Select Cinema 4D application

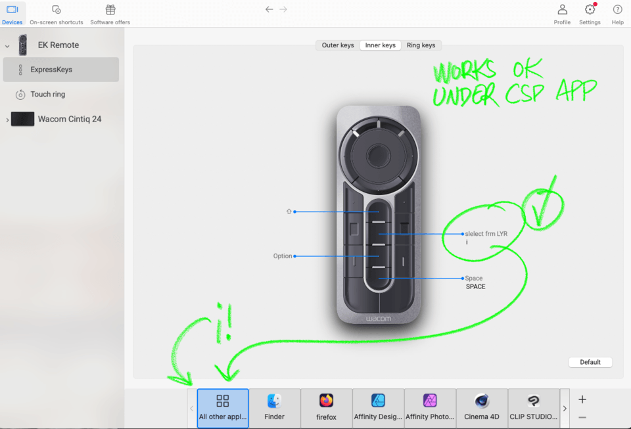(x=482, y=408)
